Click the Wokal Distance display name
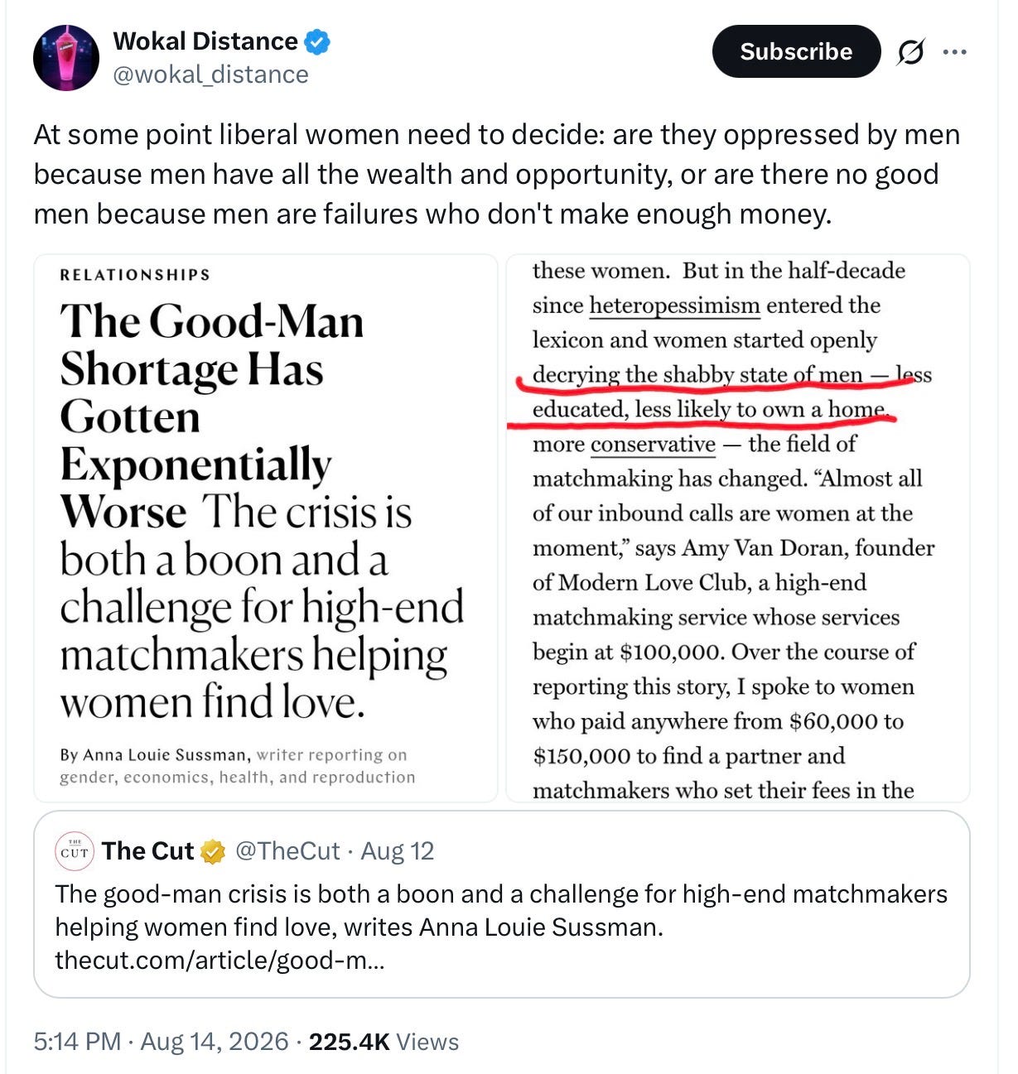Image resolution: width=1018 pixels, height=1074 pixels. pyautogui.click(x=205, y=41)
